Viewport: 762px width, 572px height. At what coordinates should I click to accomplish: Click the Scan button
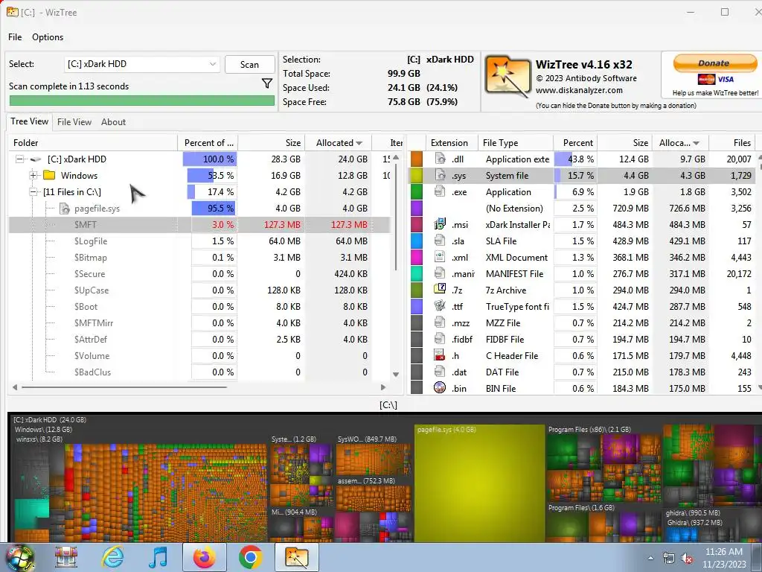(250, 64)
